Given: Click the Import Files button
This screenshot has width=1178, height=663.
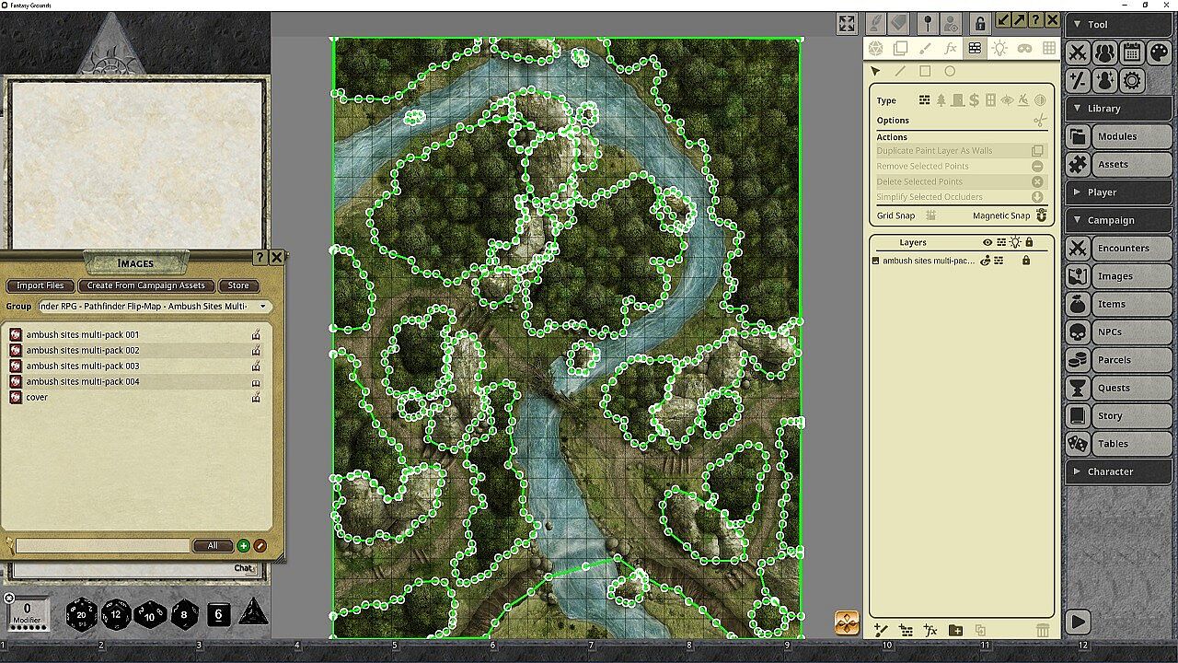Looking at the screenshot, I should pyautogui.click(x=40, y=285).
